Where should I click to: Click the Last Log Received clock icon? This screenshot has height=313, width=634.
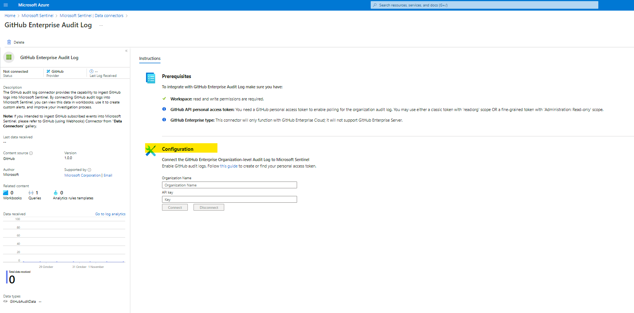(91, 71)
